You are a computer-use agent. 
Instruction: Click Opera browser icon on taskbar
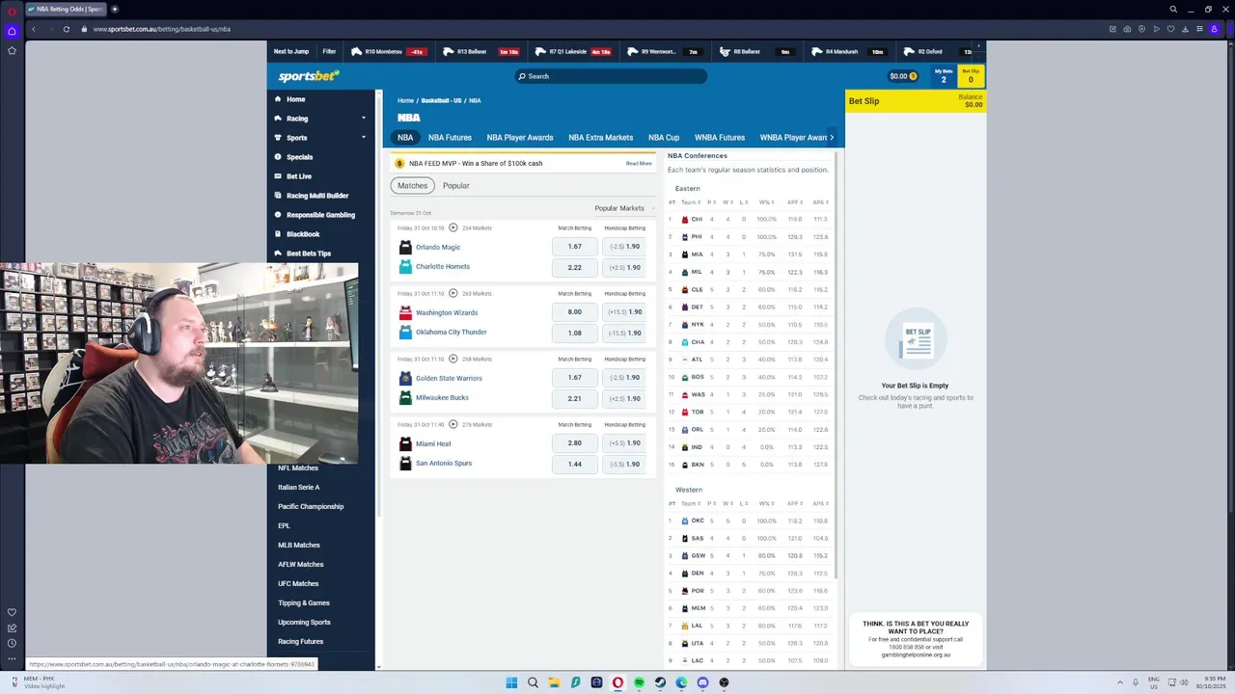(617, 682)
